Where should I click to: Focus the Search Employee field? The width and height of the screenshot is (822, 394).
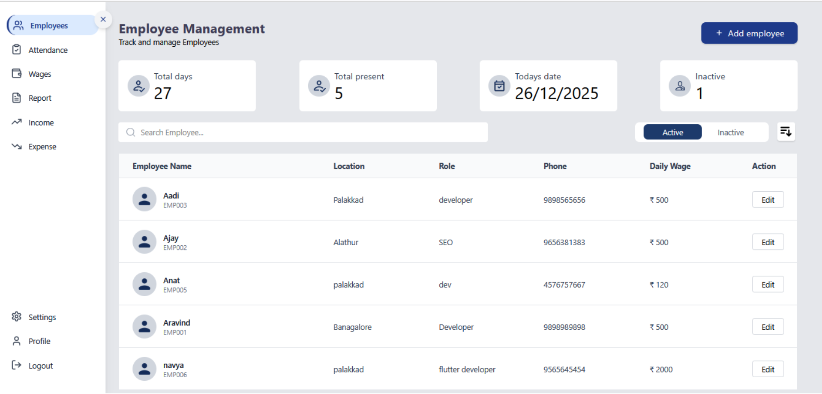coord(309,132)
